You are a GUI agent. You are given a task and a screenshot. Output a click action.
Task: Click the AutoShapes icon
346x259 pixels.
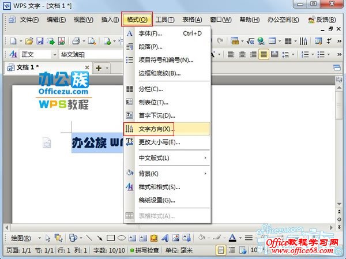[73, 238]
